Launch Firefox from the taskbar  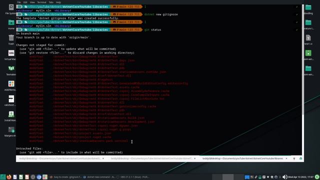(9, 177)
